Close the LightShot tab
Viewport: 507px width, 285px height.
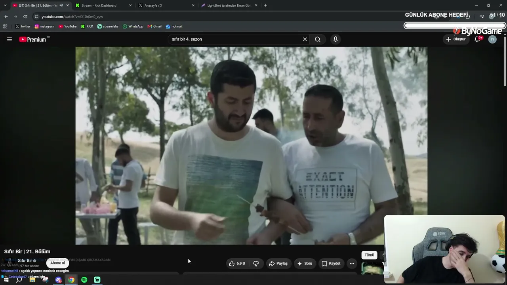(x=256, y=6)
